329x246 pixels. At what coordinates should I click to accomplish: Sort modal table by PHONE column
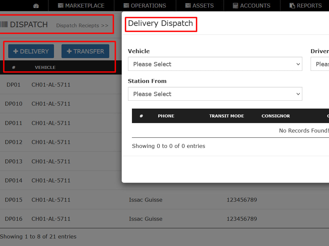(166, 116)
